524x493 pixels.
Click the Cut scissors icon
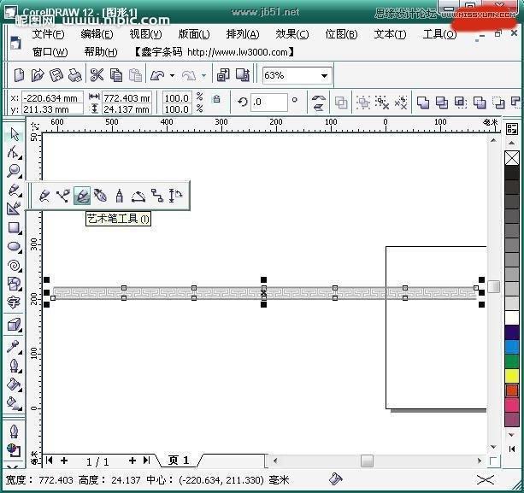pyautogui.click(x=97, y=75)
